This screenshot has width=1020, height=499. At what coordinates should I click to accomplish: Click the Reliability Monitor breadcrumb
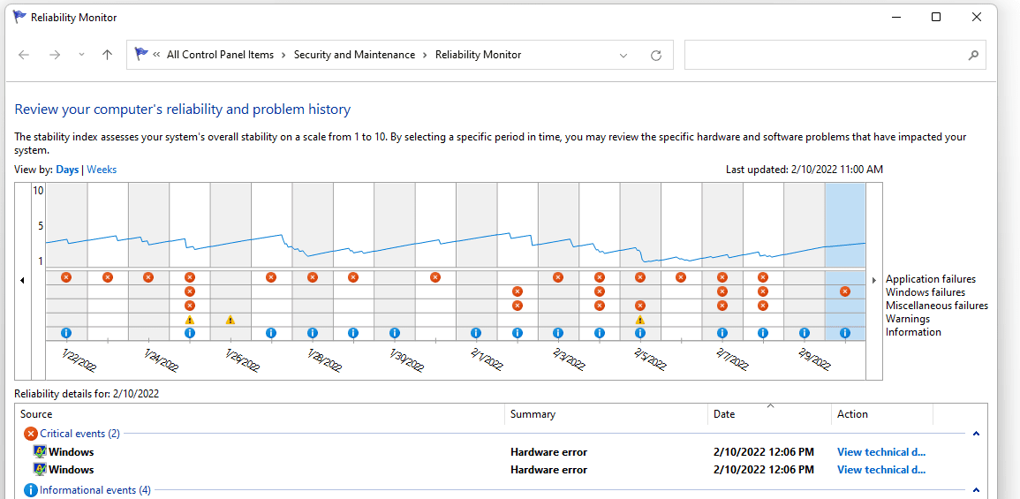coord(478,56)
